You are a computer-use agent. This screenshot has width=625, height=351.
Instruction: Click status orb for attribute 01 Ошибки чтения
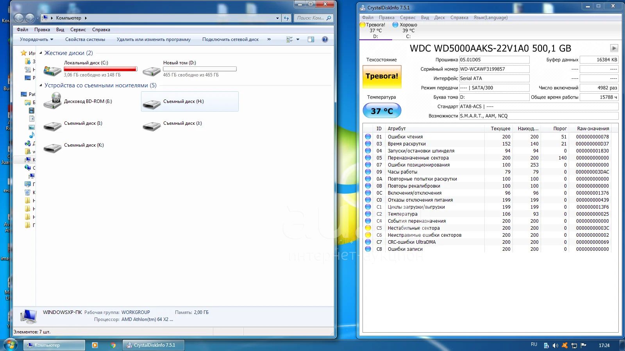tap(368, 136)
